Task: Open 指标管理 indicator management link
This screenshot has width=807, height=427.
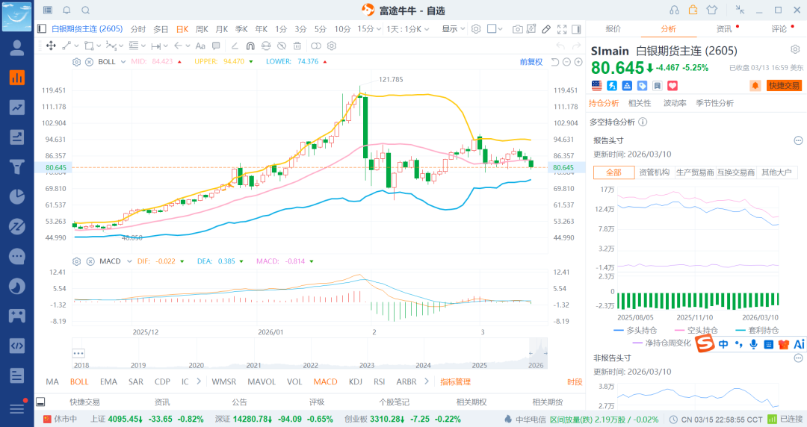Action: click(x=455, y=381)
